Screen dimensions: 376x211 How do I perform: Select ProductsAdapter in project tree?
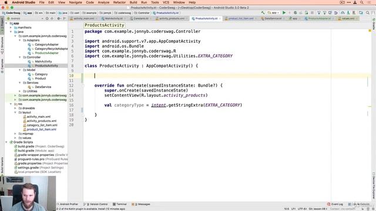(x=46, y=53)
